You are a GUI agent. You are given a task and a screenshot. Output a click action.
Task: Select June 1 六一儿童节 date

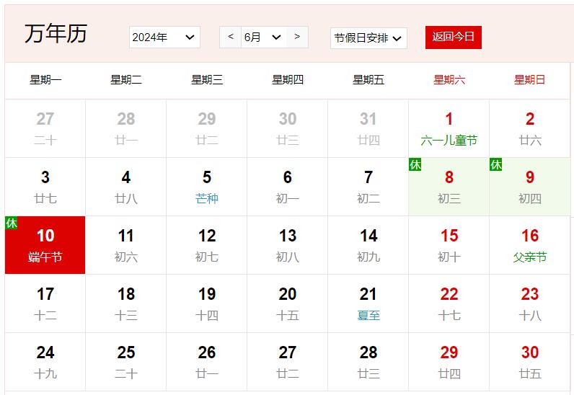point(449,128)
